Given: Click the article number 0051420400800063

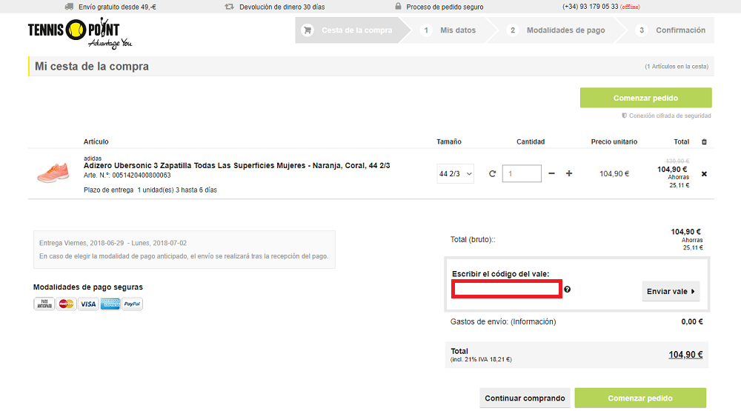Looking at the screenshot, I should (142, 176).
